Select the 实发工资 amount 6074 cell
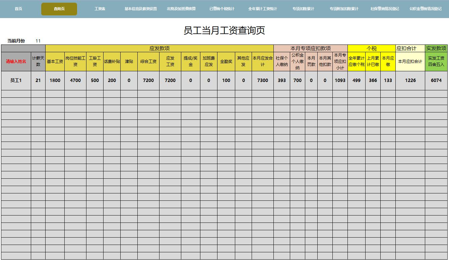This screenshot has width=449, height=260. pyautogui.click(x=436, y=80)
